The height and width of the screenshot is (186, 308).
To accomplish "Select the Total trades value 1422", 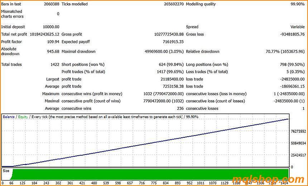I will point(55,64).
